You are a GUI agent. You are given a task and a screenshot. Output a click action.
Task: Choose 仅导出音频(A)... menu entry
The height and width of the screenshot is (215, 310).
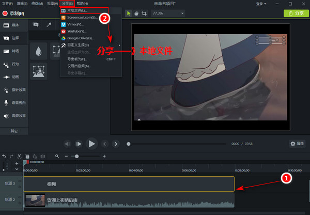point(91,66)
